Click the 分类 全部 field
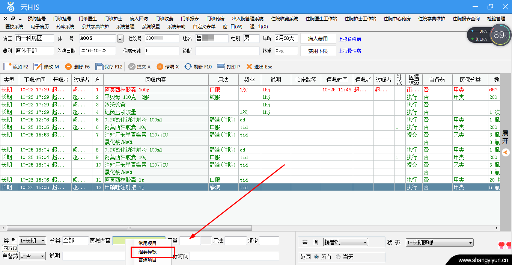 pyautogui.click(x=75, y=241)
